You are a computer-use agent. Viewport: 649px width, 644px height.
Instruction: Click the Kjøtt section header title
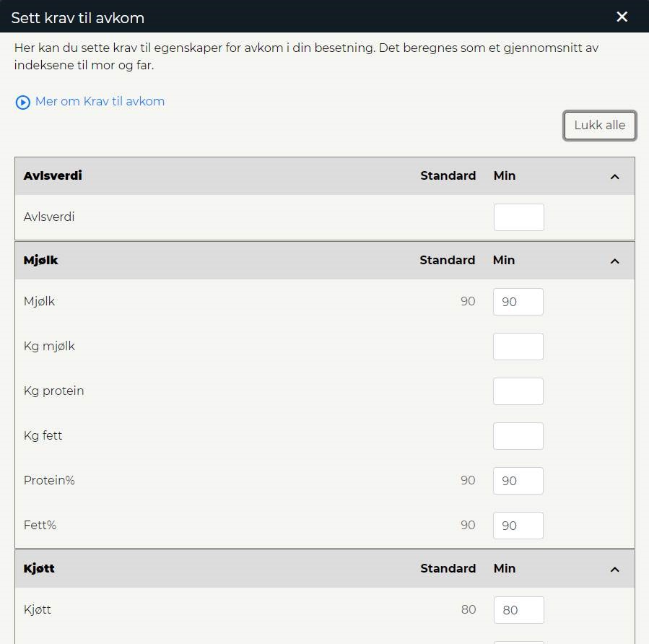point(39,568)
